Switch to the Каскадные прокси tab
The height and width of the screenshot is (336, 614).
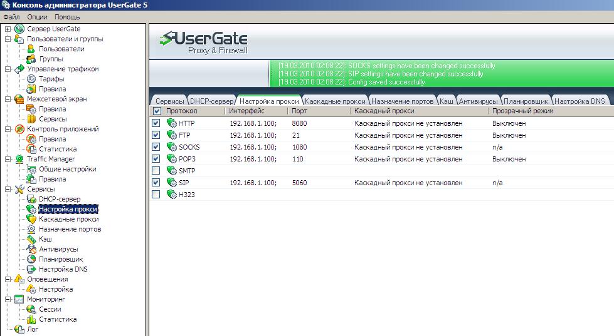click(x=335, y=101)
